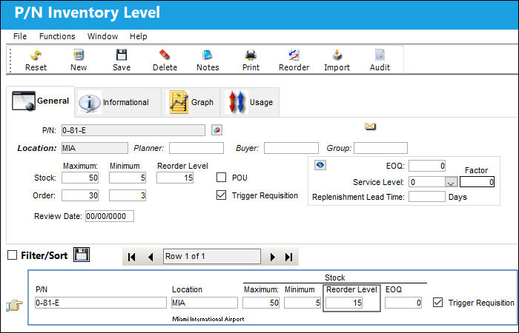The image size is (519, 333).
Task: Click the Planner input field
Action: (x=196, y=148)
